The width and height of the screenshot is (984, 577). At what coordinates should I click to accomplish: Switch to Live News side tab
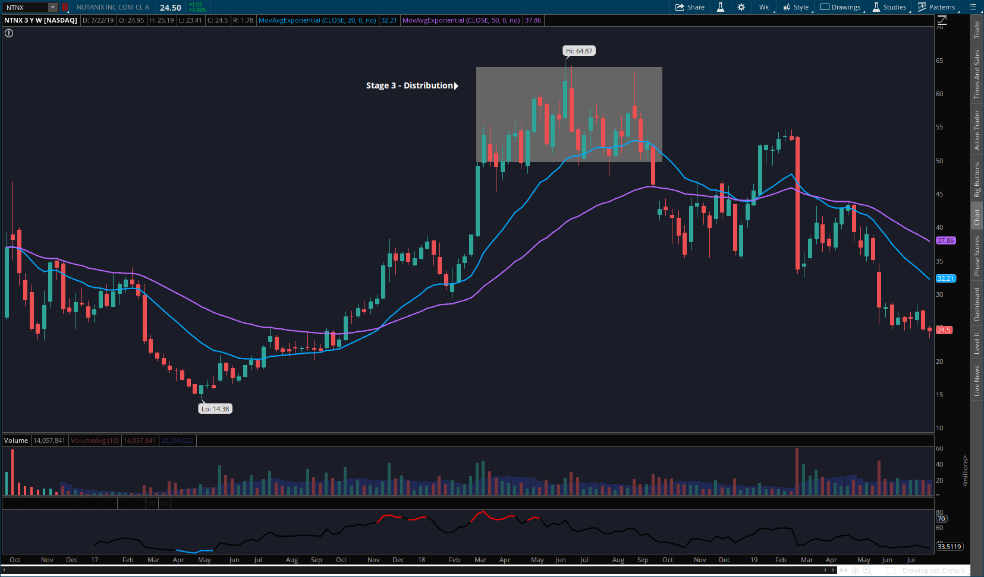[977, 381]
